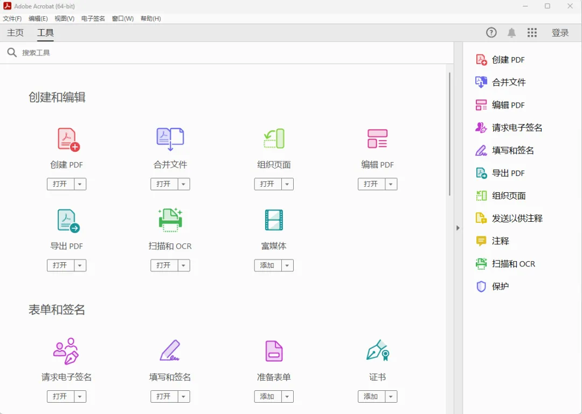
Task: Click 打开 button under 请求电子签名
Action: pos(60,397)
